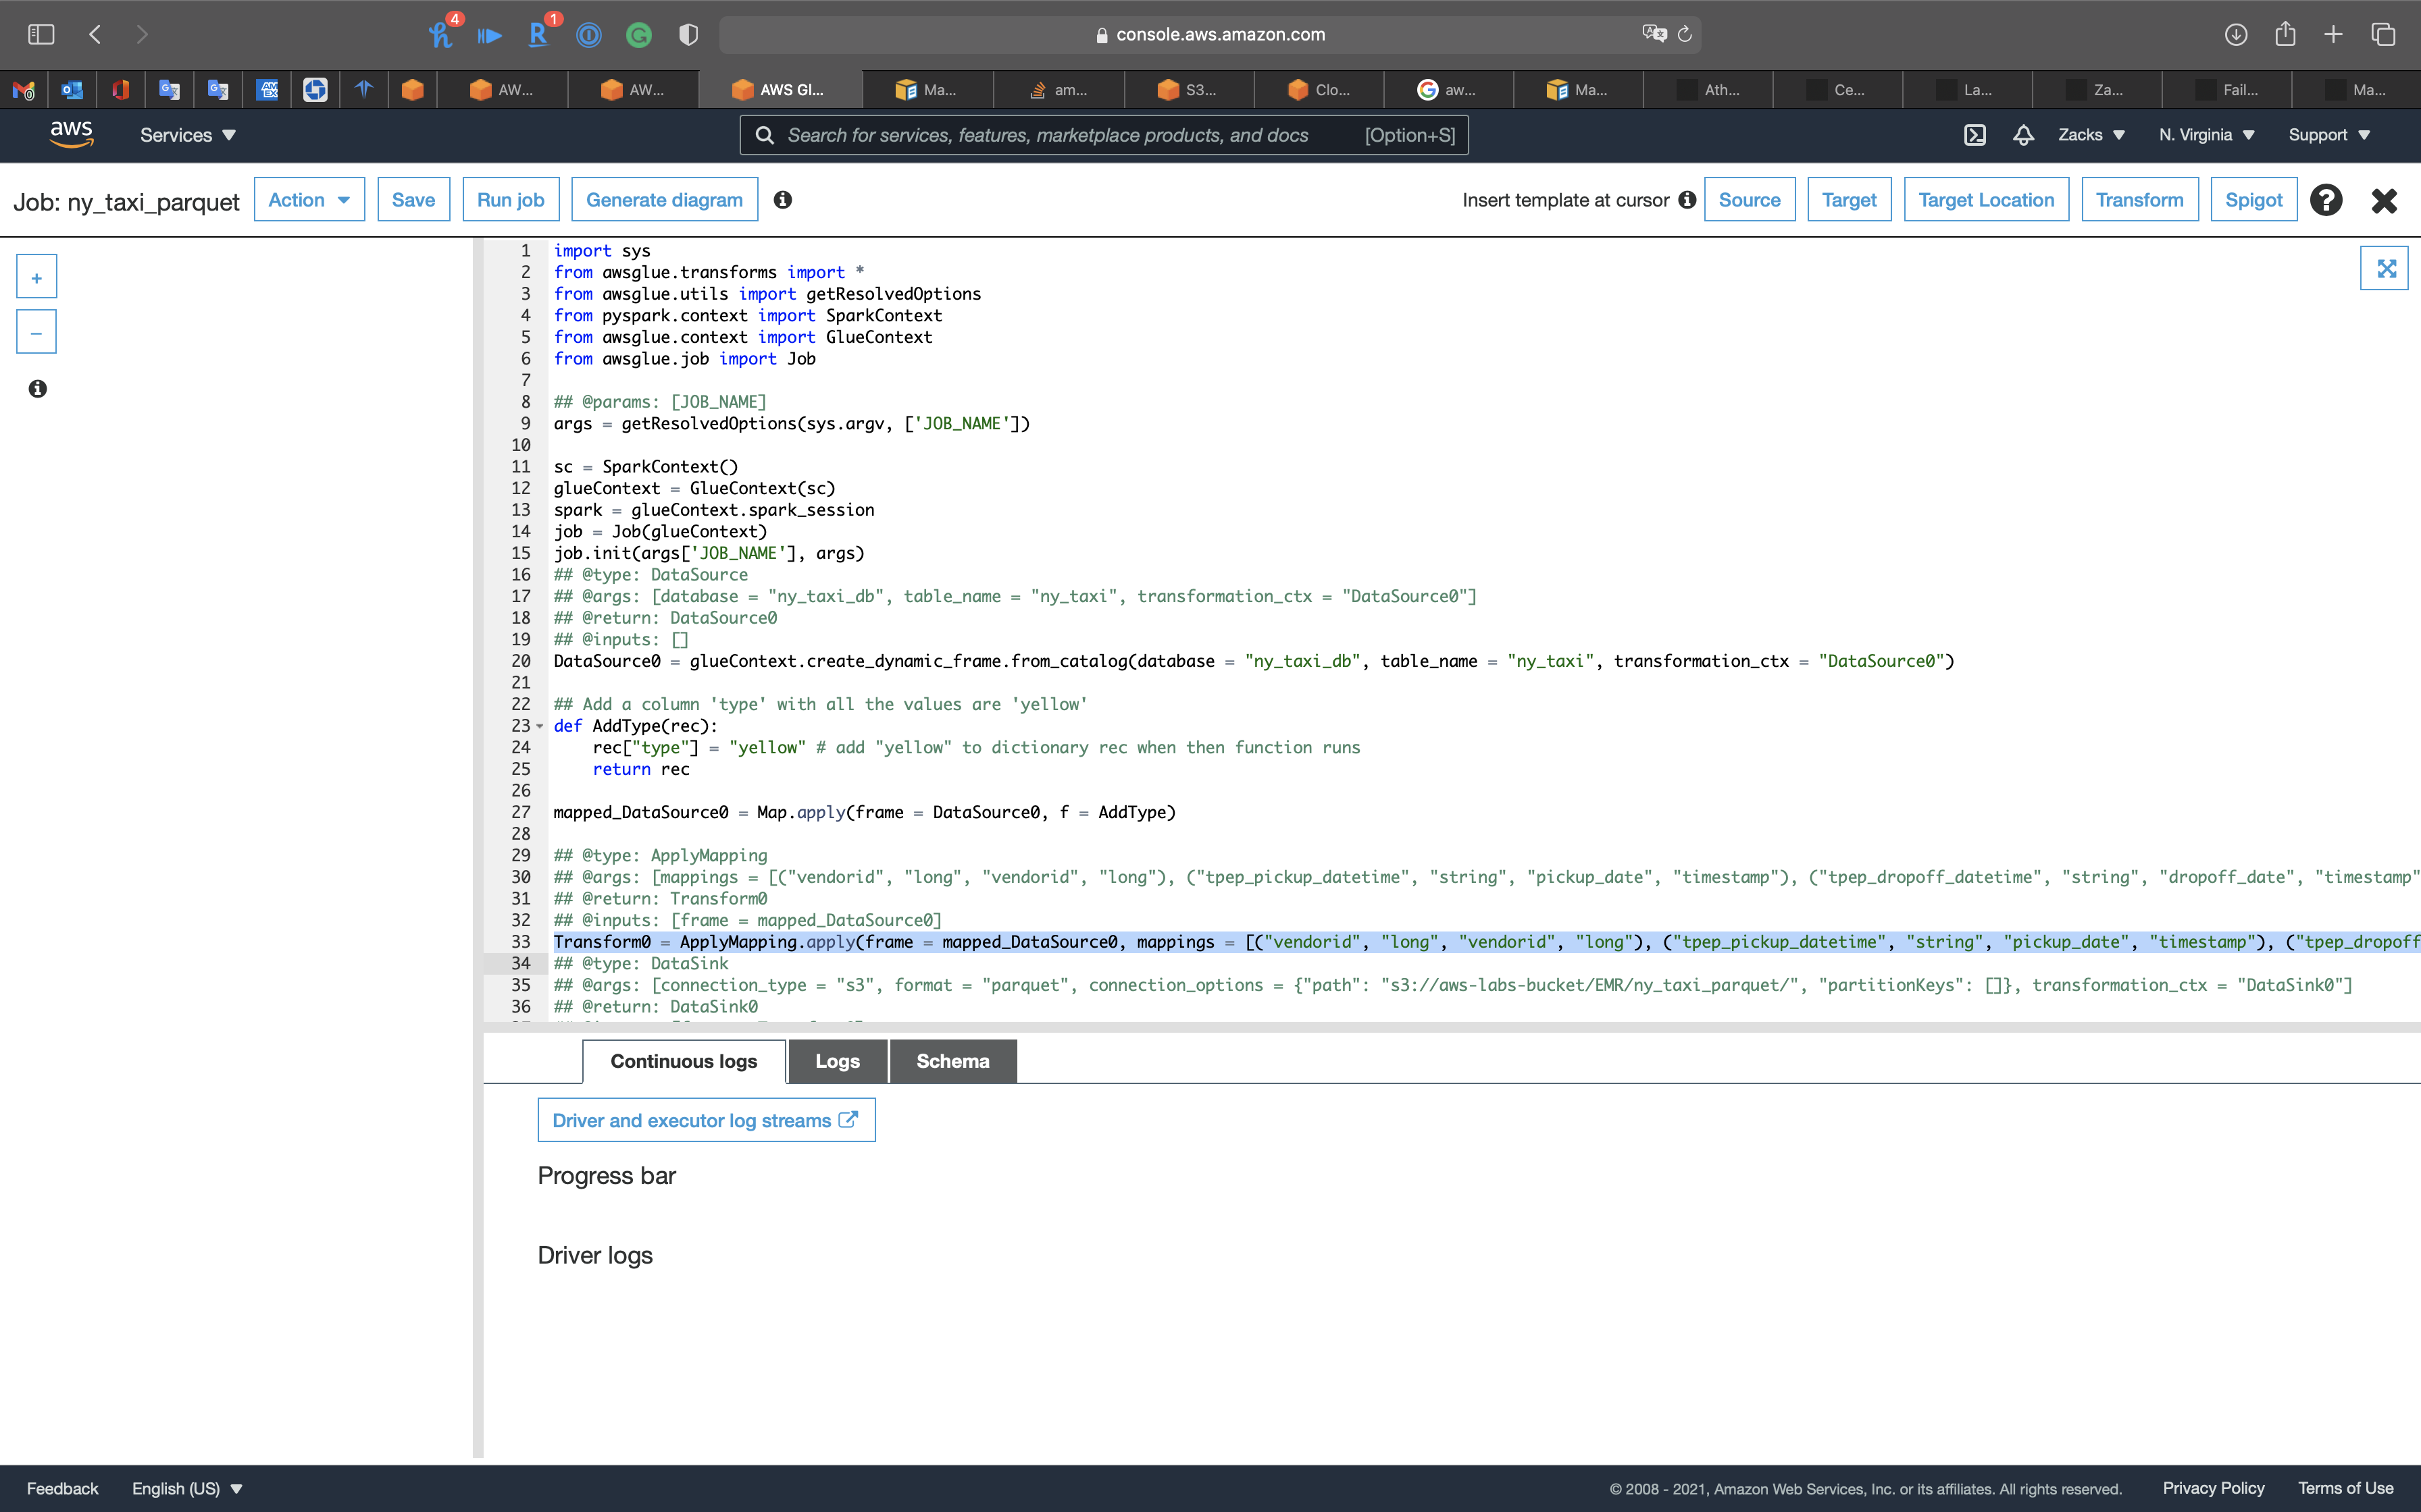Click the diagram zoom out minus button
This screenshot has width=2421, height=1512.
pyautogui.click(x=36, y=333)
